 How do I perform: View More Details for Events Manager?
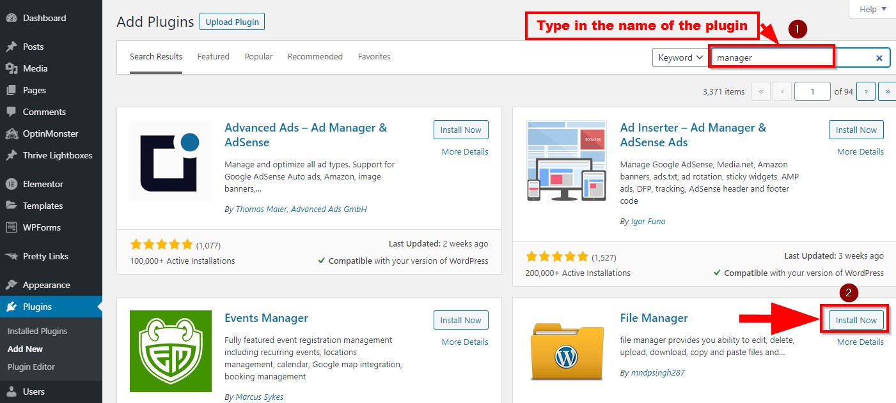point(465,342)
